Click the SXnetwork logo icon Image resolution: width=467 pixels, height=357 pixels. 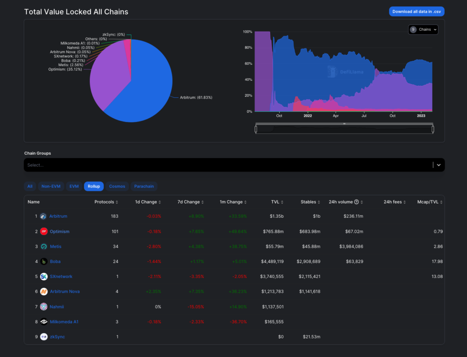tap(44, 277)
